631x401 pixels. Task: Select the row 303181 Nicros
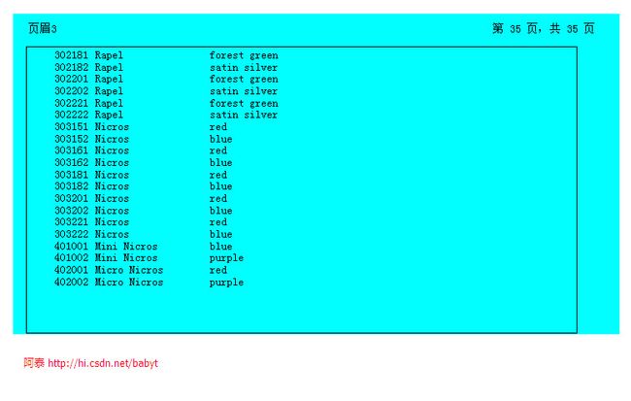tap(141, 175)
